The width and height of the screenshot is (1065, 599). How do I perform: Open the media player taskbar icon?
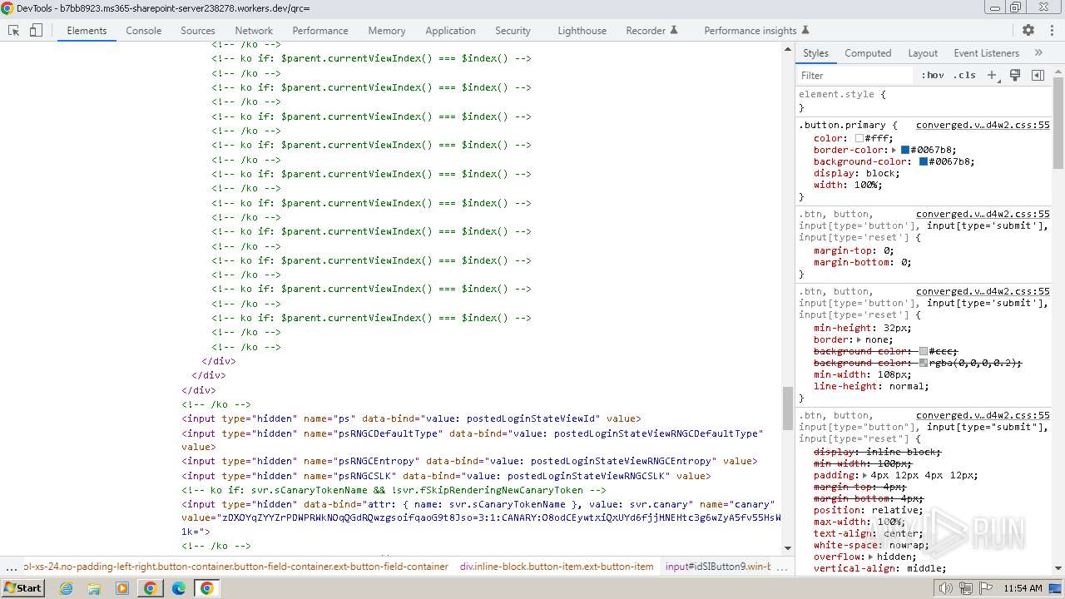click(x=122, y=588)
